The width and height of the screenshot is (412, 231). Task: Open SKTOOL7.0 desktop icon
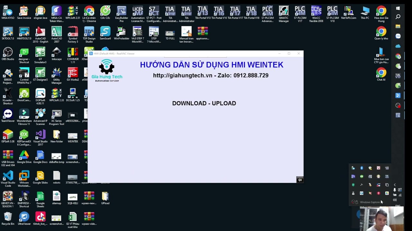tap(8, 33)
